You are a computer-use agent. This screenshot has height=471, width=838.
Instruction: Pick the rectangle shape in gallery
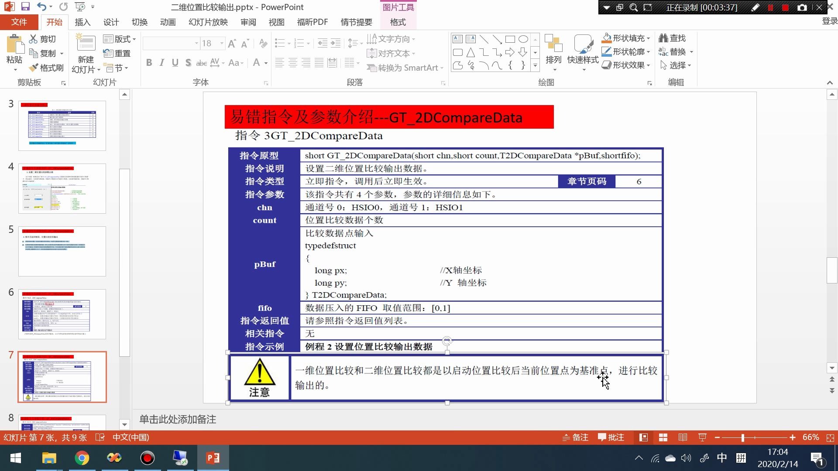tap(510, 39)
